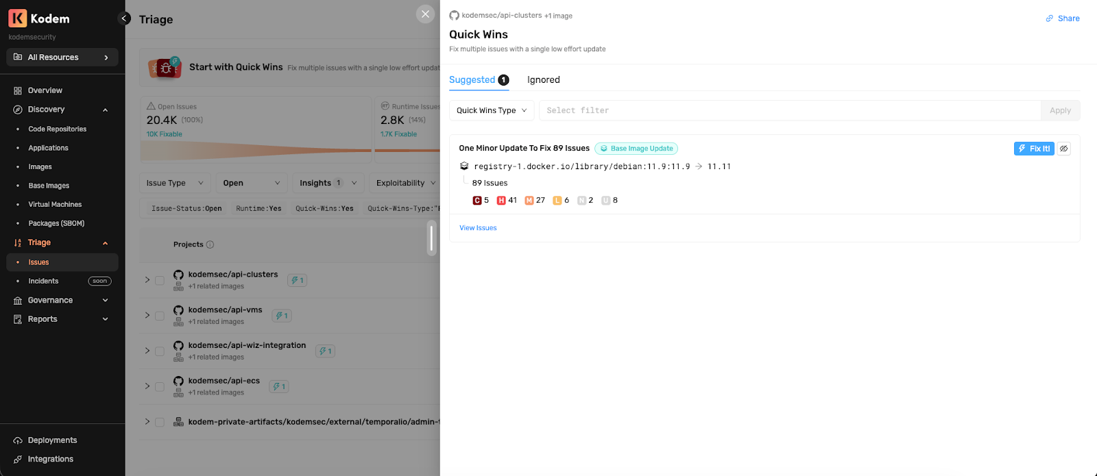Open the Quick Wins Type dropdown

pos(492,110)
